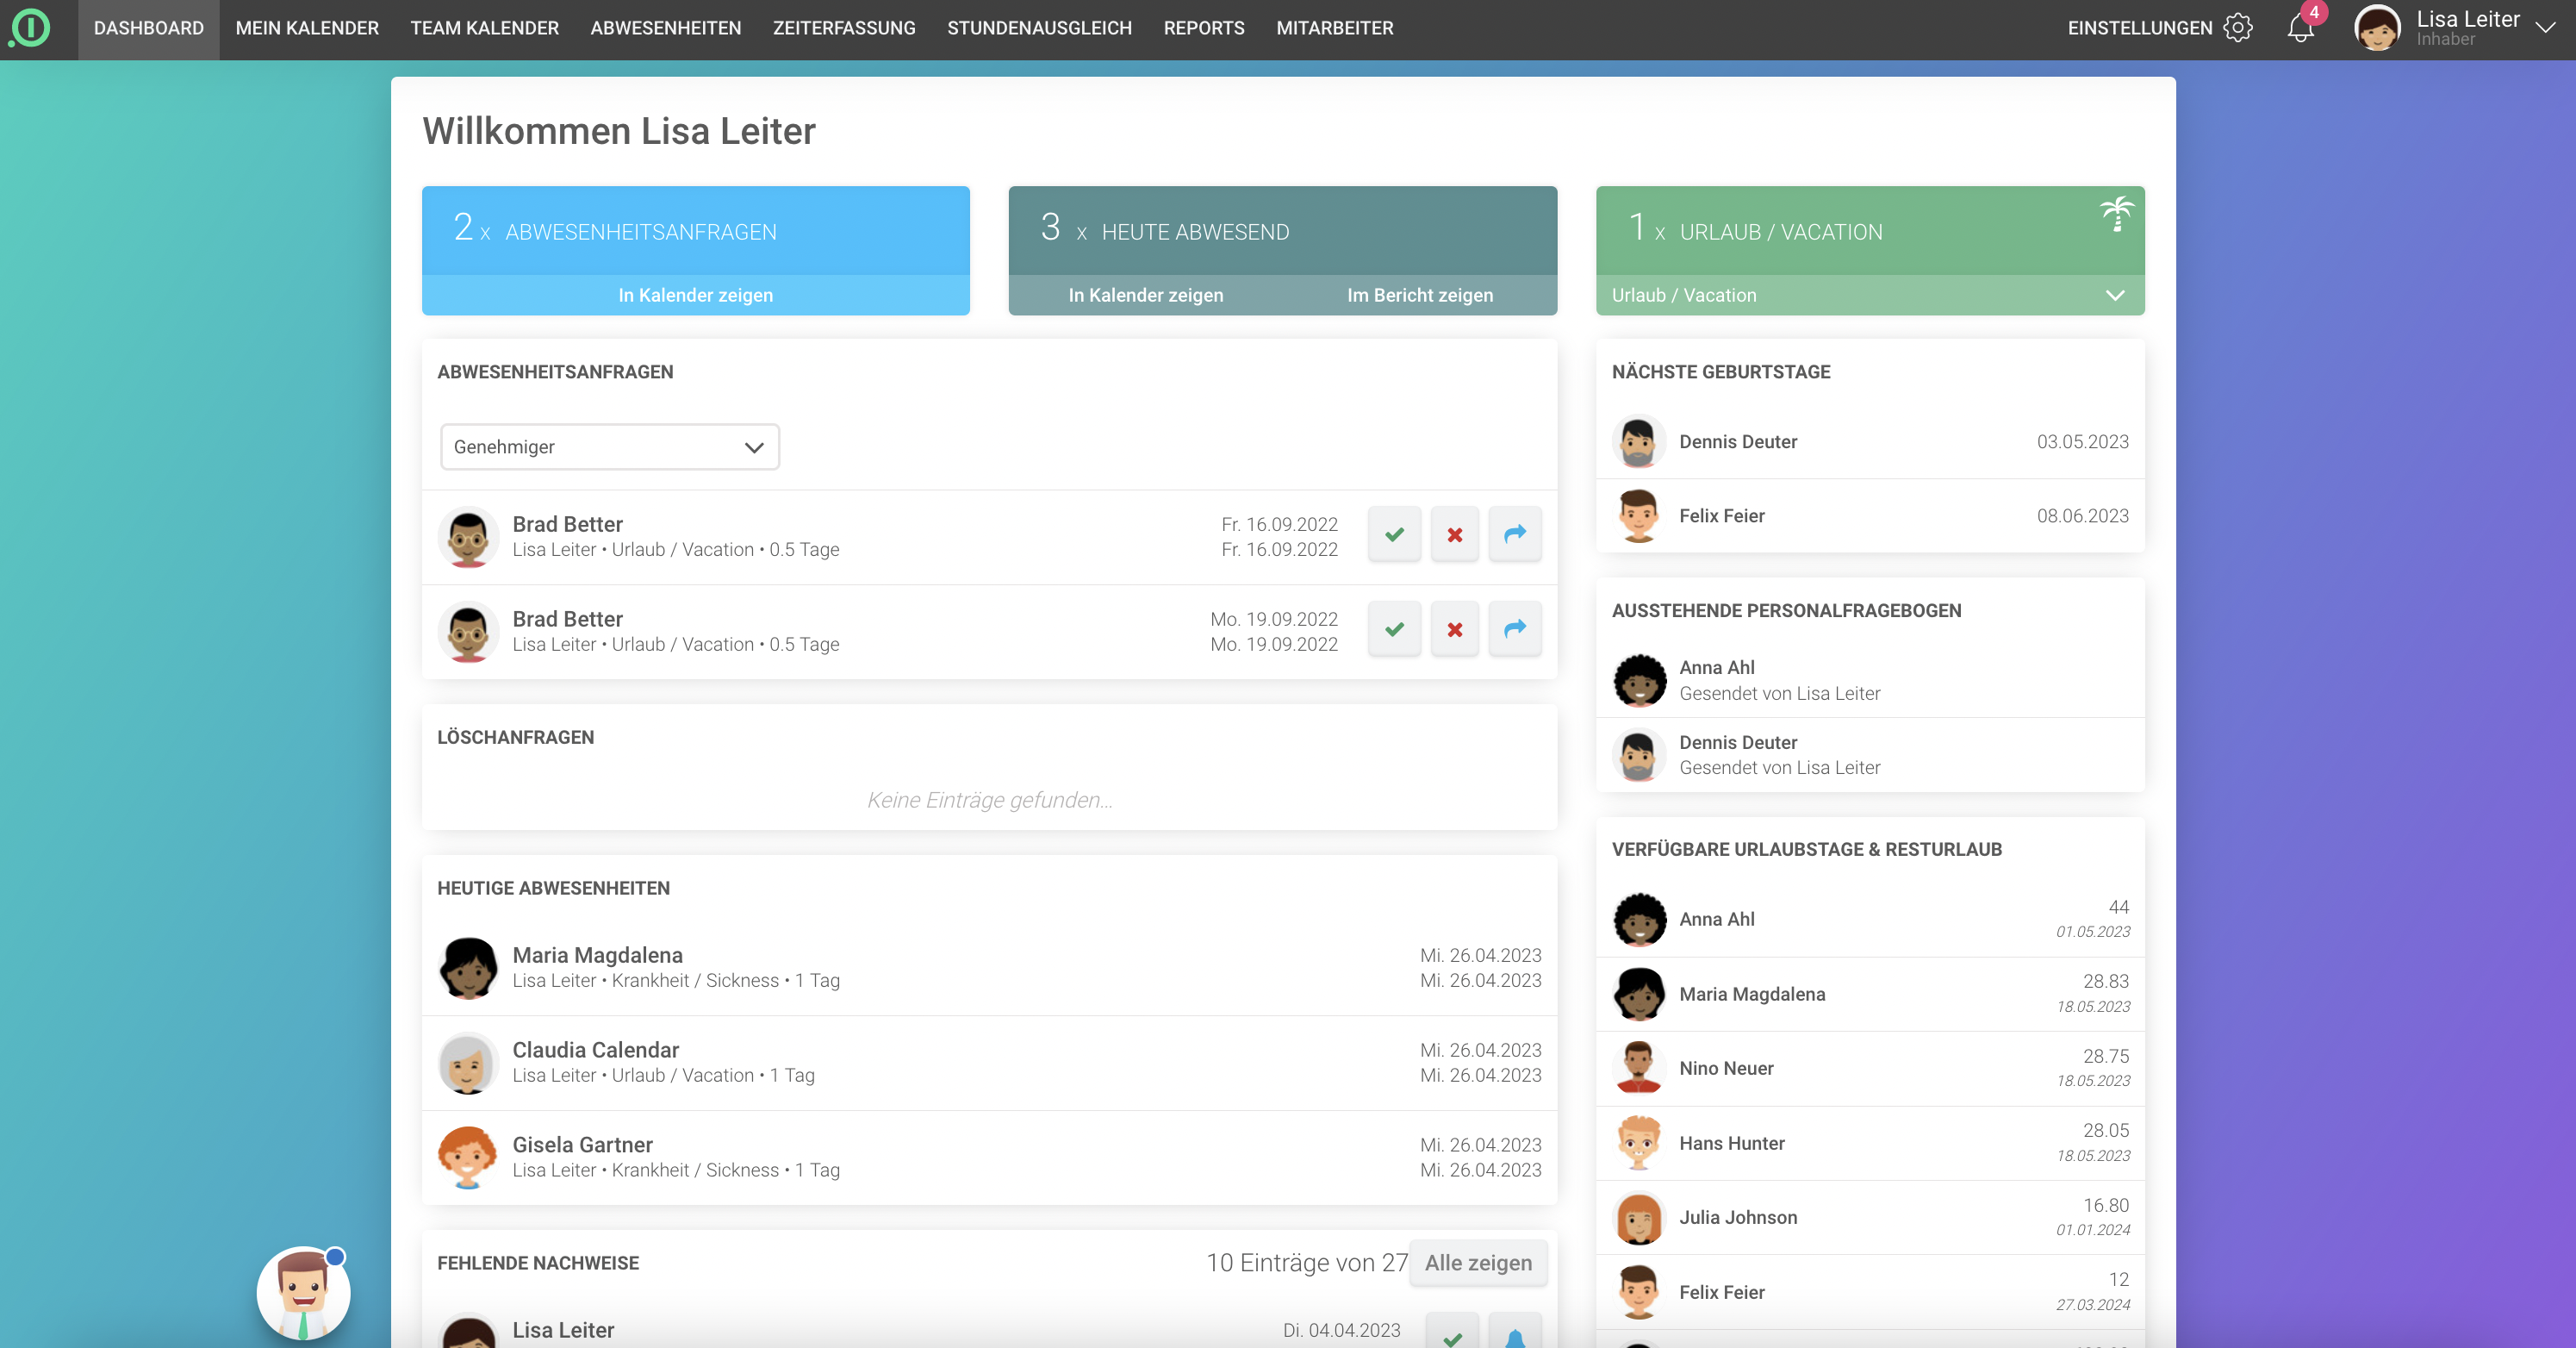Approve Brad Better's 19.09.2022 vacation request
The height and width of the screenshot is (1348, 2576).
pyautogui.click(x=1394, y=629)
